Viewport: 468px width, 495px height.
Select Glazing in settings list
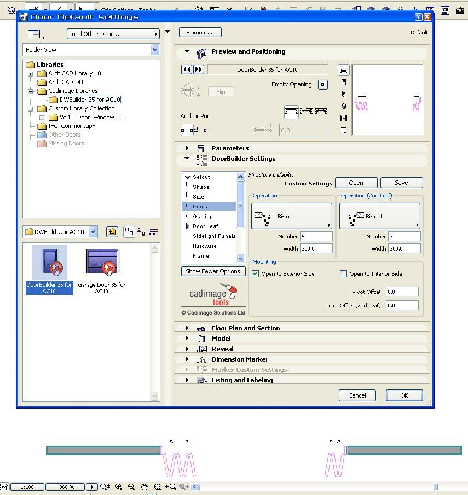tap(203, 216)
